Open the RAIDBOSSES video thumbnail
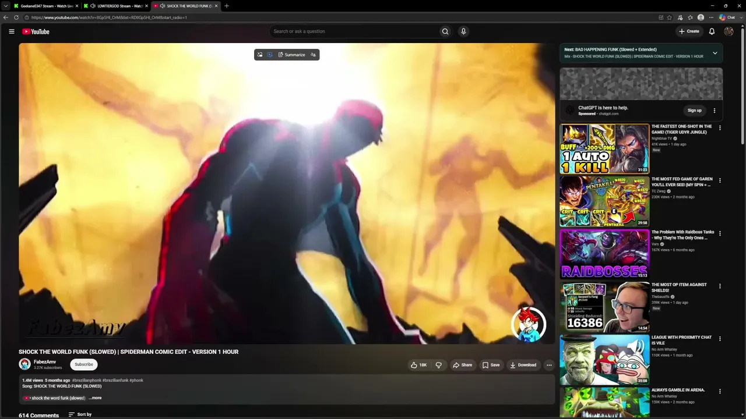The height and width of the screenshot is (419, 746). [604, 254]
